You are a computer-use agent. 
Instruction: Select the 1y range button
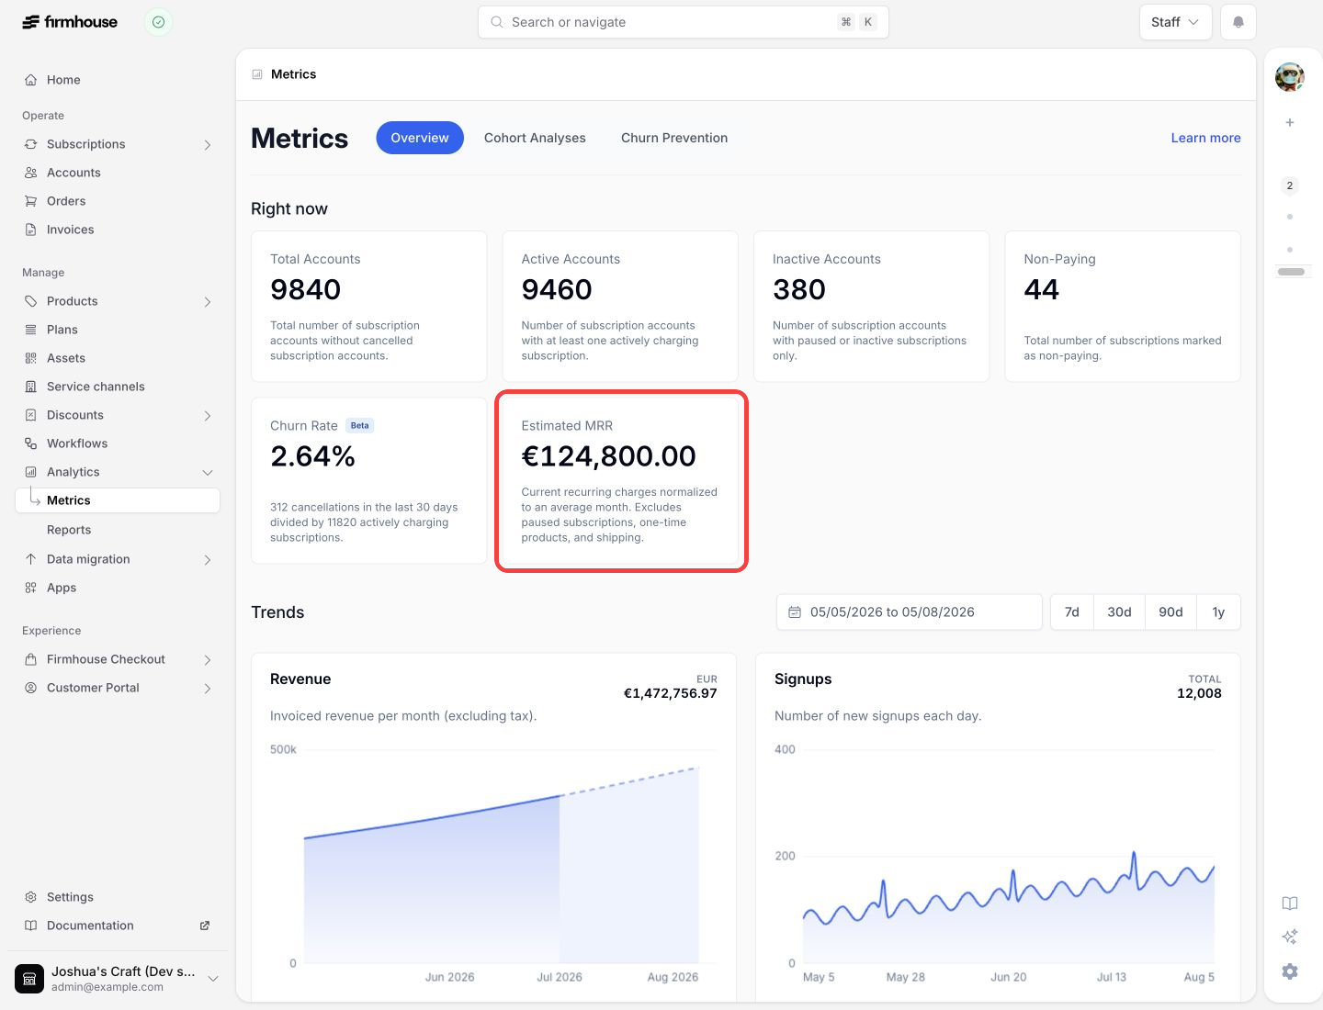click(1218, 612)
